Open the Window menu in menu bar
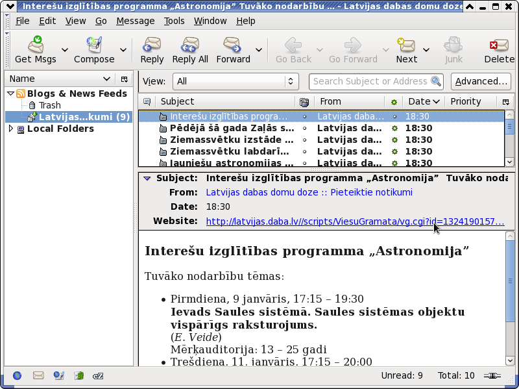The height and width of the screenshot is (389, 519). (210, 21)
